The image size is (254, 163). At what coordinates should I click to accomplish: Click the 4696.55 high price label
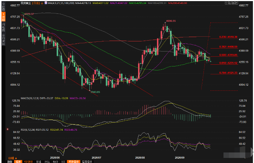(171, 21)
